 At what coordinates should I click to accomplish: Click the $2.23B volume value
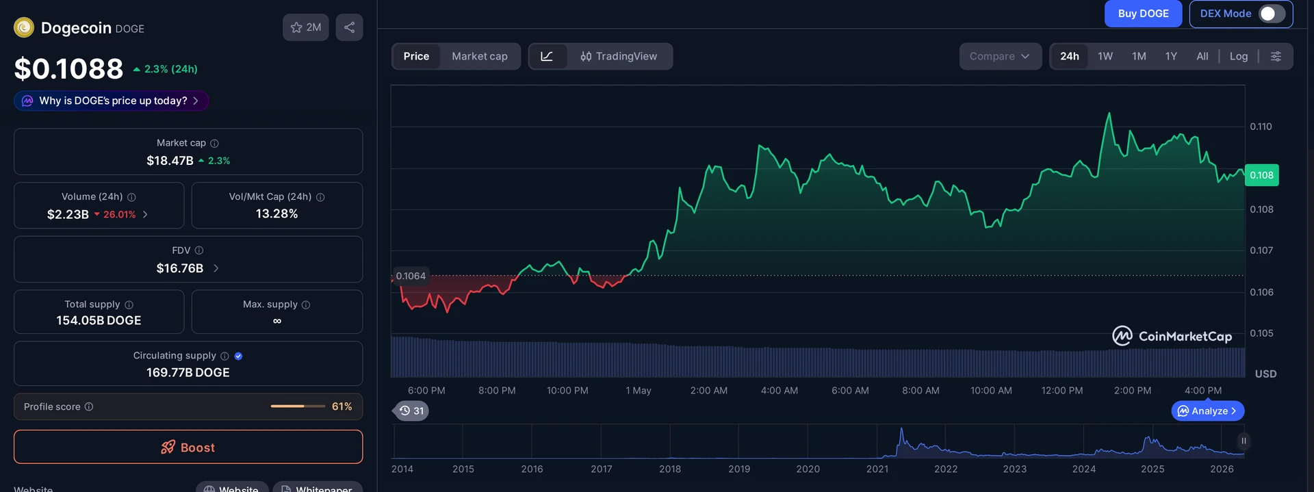(x=68, y=214)
